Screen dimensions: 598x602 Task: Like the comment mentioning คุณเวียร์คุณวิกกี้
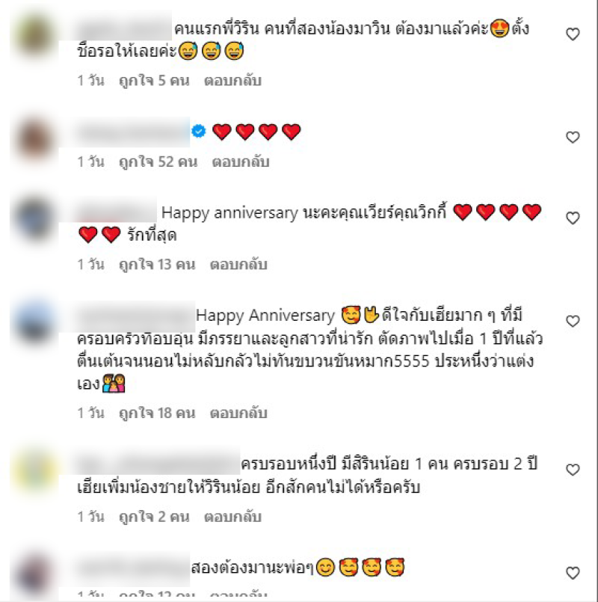pos(573,218)
